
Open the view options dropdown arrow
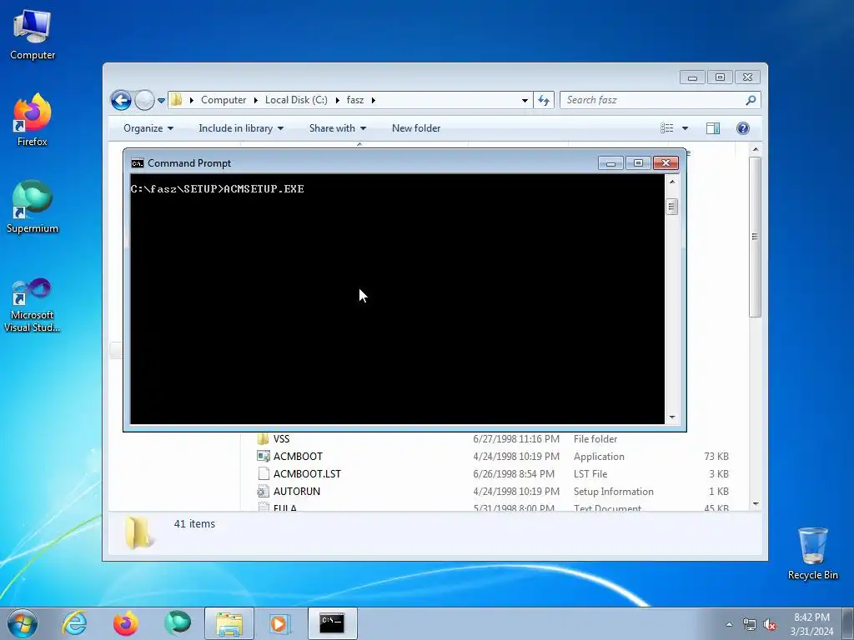coord(686,128)
